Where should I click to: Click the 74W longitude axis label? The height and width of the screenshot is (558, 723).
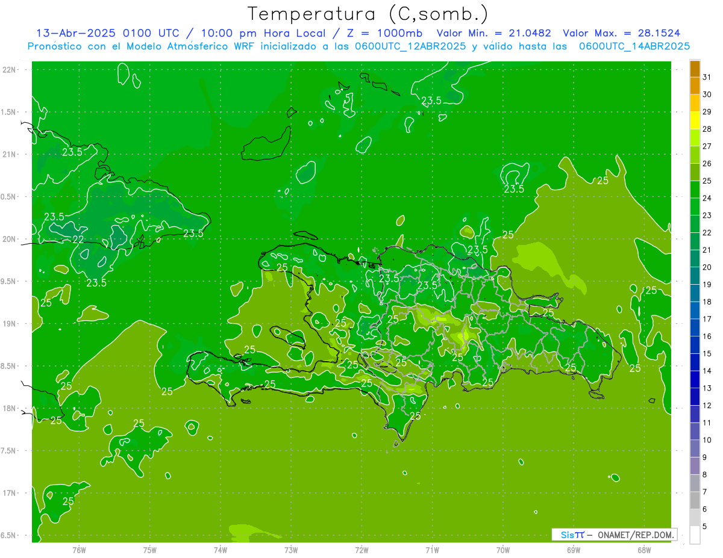click(x=221, y=550)
